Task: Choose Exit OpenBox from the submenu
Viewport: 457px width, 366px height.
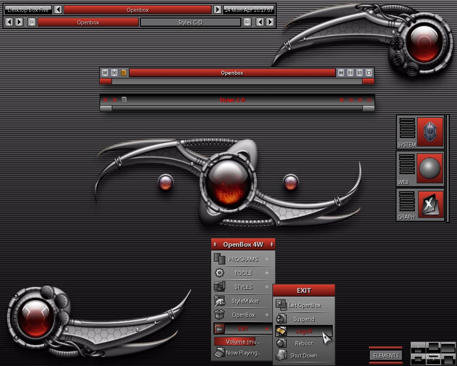Action: pyautogui.click(x=304, y=305)
